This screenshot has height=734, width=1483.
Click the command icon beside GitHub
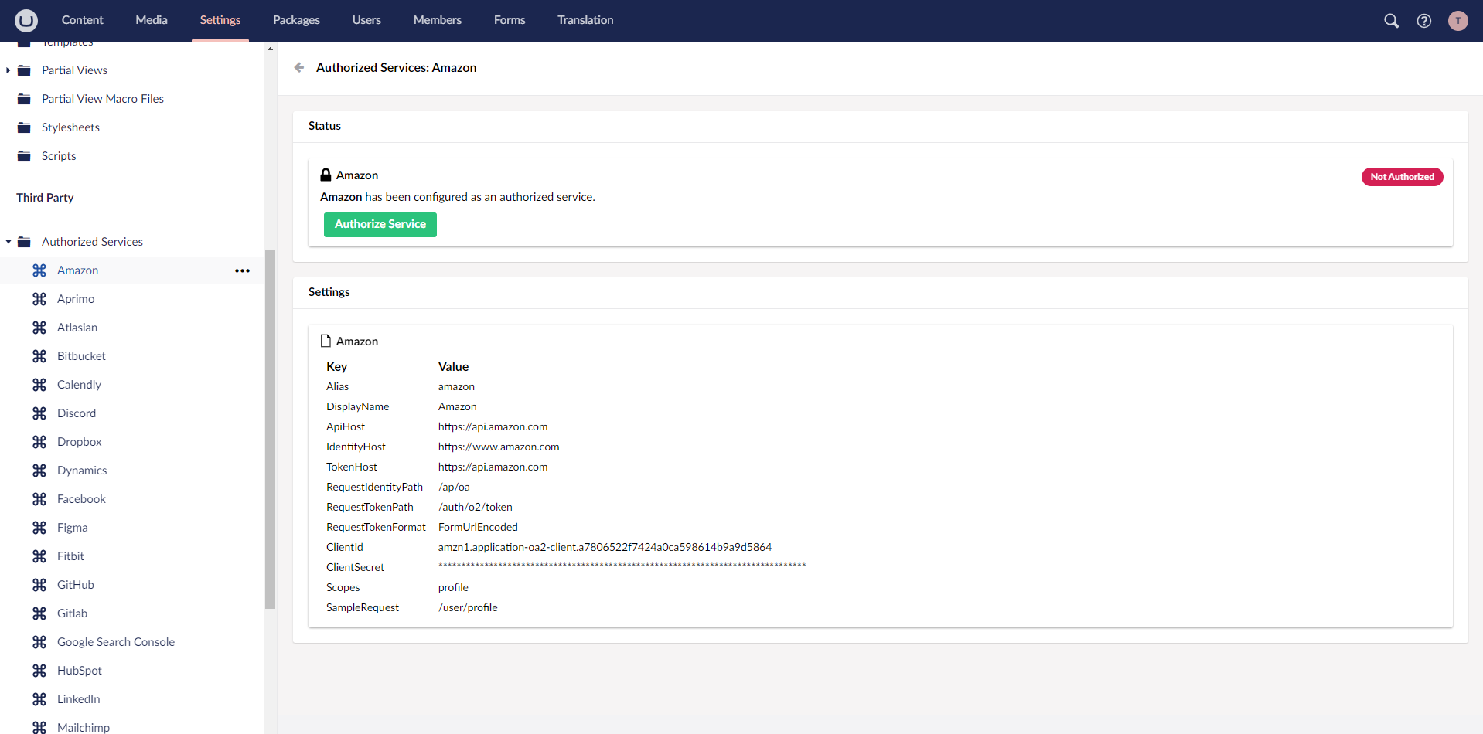click(x=39, y=585)
